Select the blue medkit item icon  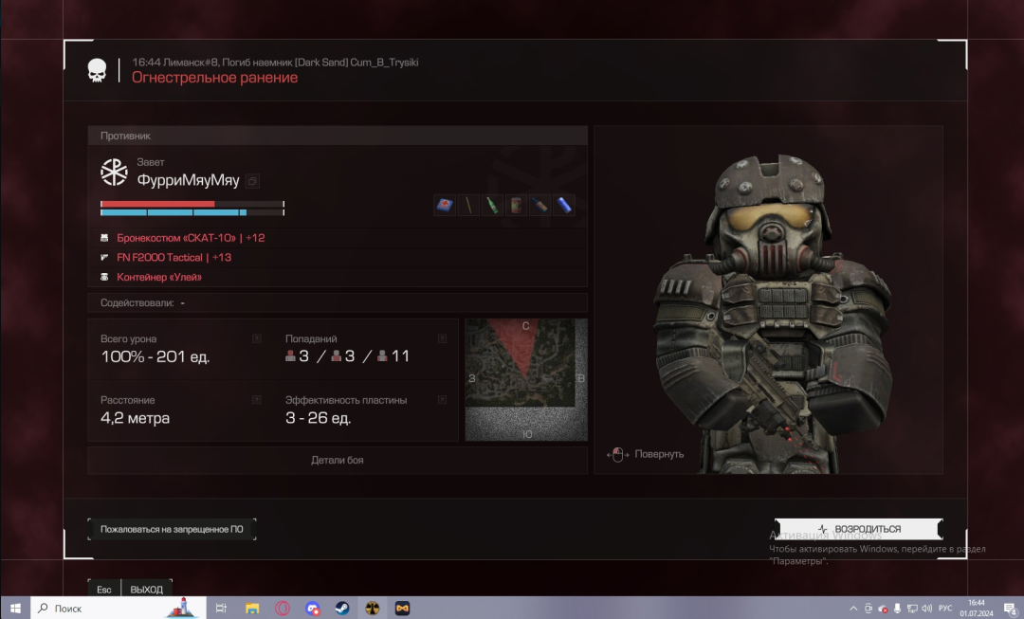[x=445, y=205]
